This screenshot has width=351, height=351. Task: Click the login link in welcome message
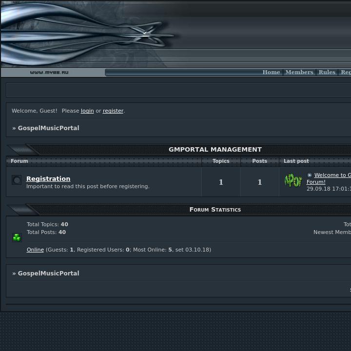(87, 111)
